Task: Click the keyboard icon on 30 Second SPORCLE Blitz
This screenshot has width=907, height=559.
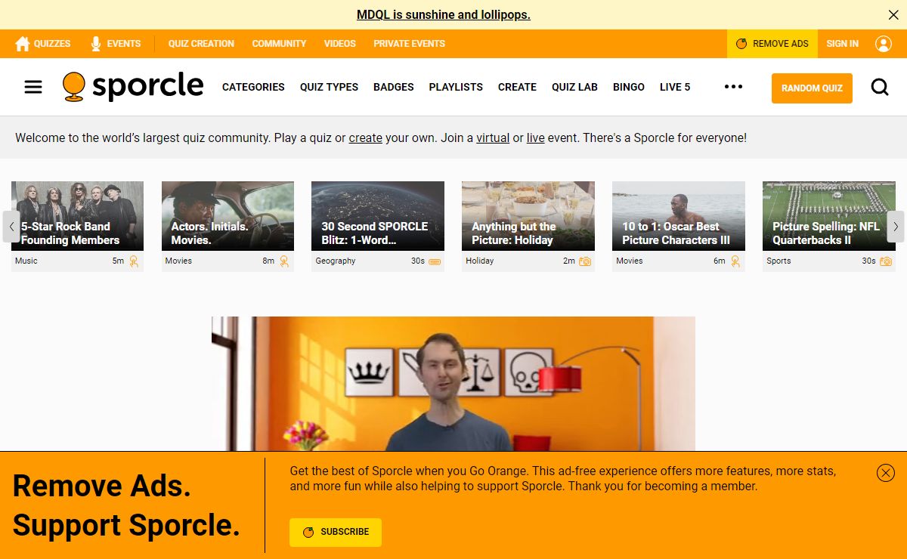Action: click(x=435, y=261)
